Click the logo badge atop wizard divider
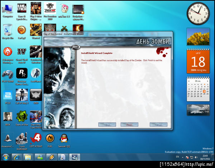This screenshot has height=168, width=215. [x=76, y=47]
